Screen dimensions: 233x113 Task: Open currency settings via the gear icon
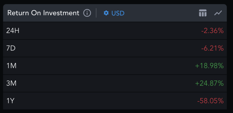point(106,13)
